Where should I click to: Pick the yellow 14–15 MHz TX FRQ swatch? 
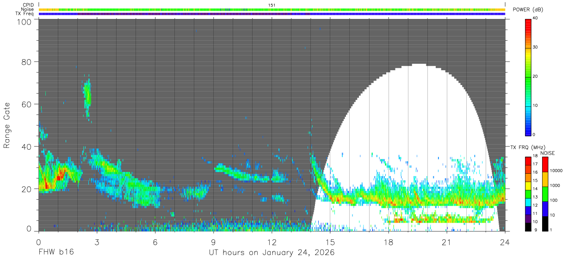pyautogui.click(x=528, y=186)
